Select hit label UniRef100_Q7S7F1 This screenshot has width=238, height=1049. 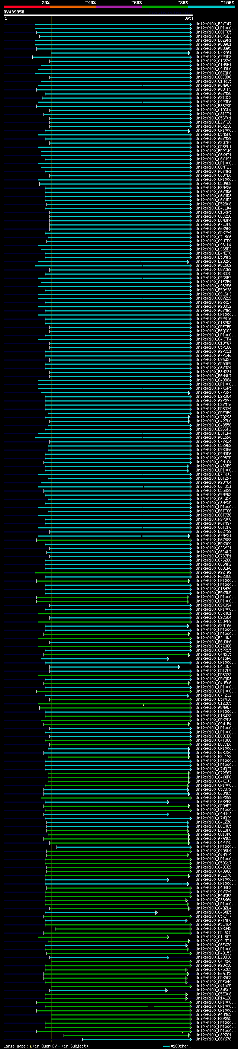pos(213,556)
